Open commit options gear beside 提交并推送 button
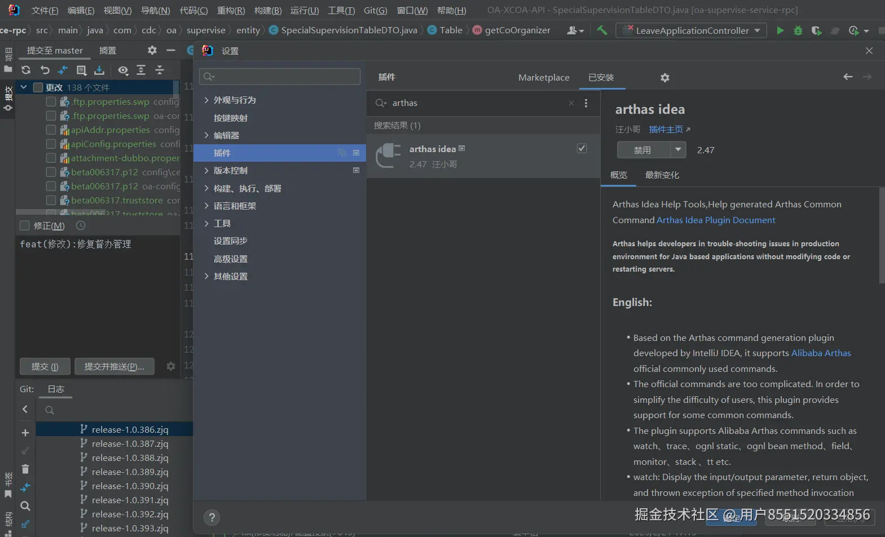Screen dimensions: 885x537 171,366
